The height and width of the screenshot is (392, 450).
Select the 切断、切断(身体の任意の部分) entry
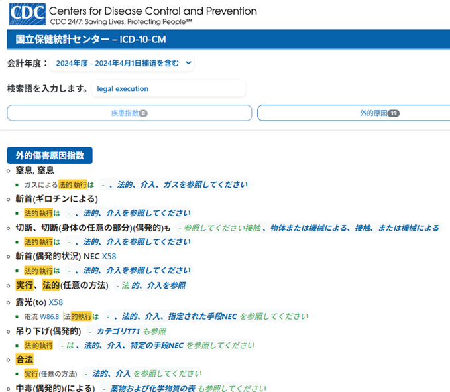pos(93,228)
